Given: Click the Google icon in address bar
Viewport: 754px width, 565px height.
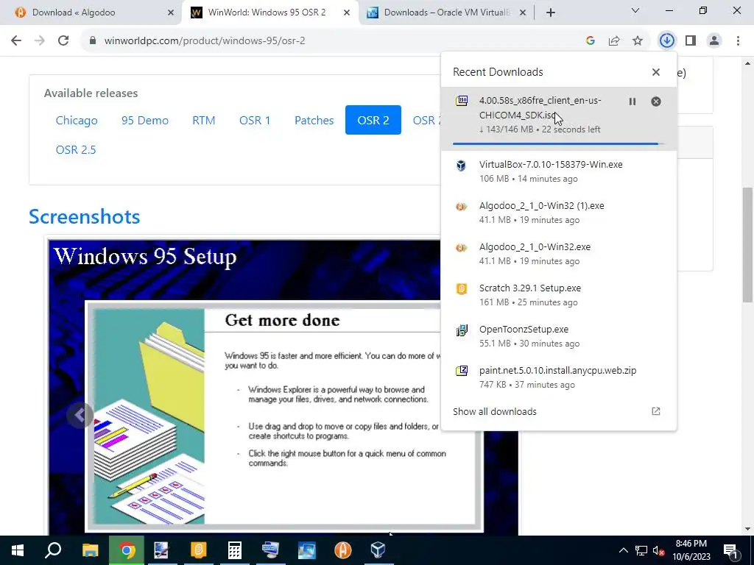Looking at the screenshot, I should click(591, 41).
